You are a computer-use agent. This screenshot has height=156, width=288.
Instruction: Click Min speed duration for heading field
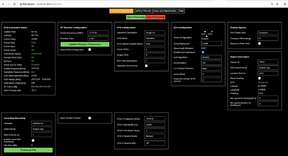pyautogui.click(x=268, y=104)
